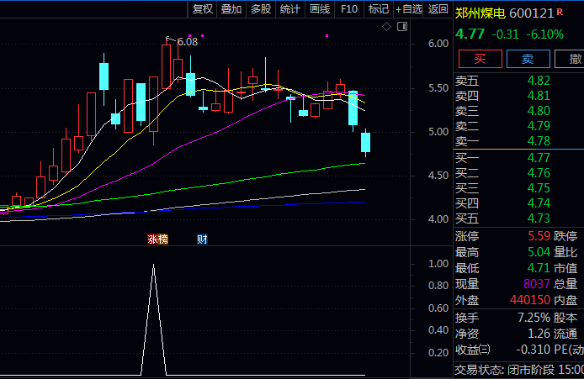Click the diamond icon at chart top-right
This screenshot has width=584, height=379.
386,27
